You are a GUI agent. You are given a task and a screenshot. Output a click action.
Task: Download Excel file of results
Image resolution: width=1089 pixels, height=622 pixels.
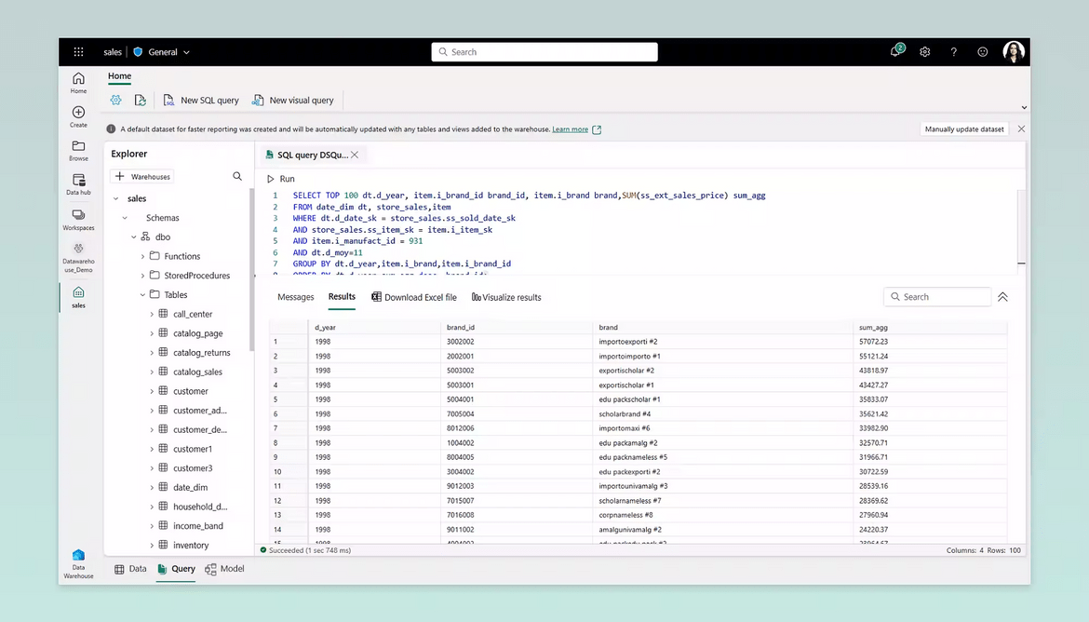(x=414, y=297)
